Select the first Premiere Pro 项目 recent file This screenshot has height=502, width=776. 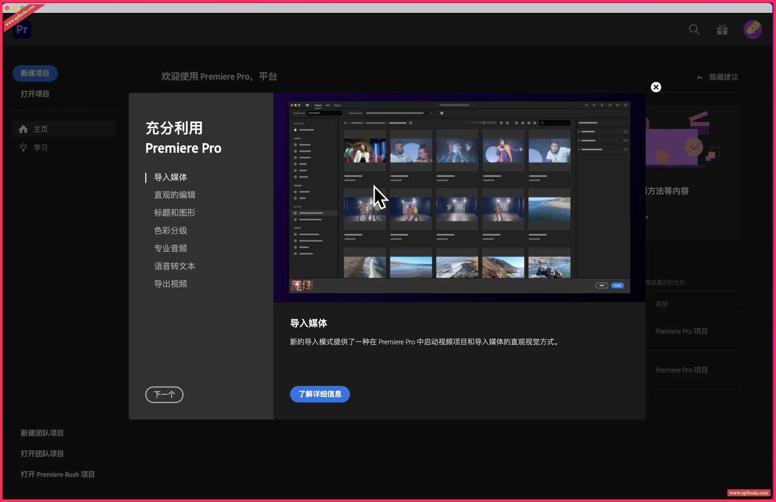coord(681,331)
